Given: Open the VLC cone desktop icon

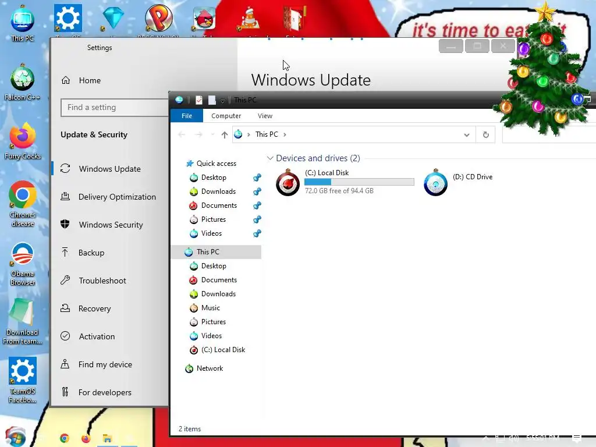Looking at the screenshot, I should [249, 18].
